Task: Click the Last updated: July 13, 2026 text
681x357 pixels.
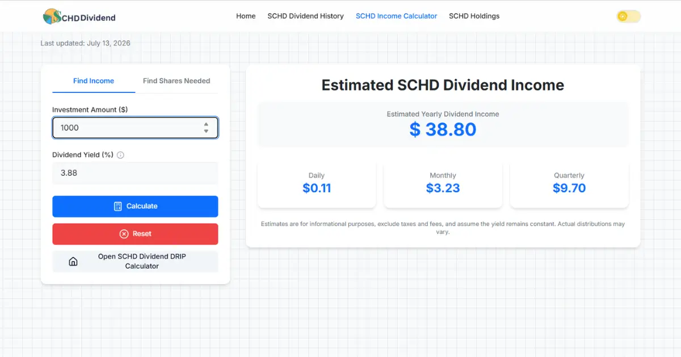Action: tap(85, 43)
